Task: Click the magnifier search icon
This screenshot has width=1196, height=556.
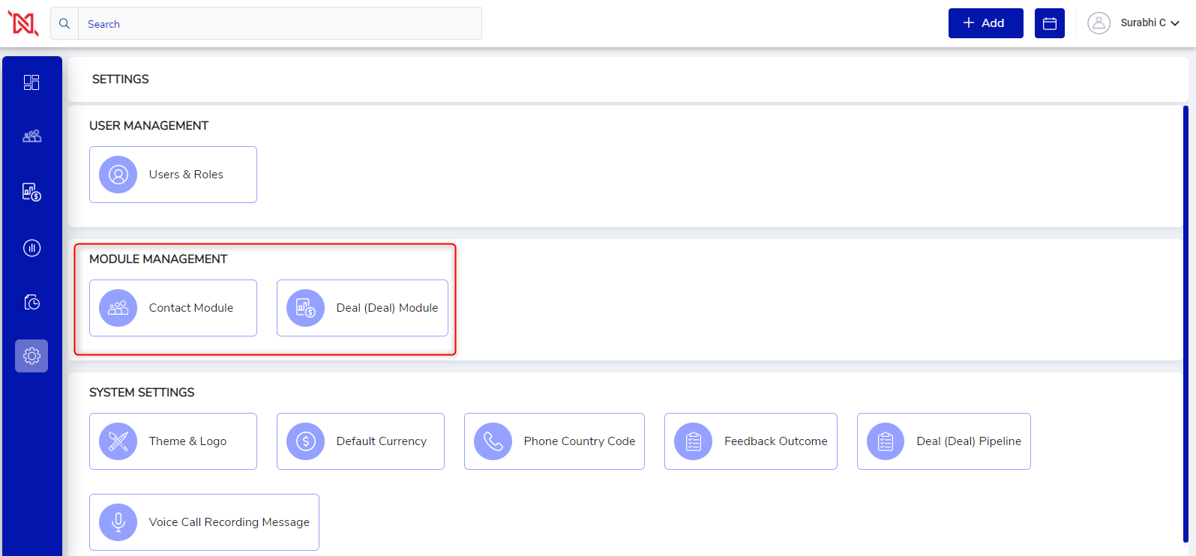Action: pyautogui.click(x=64, y=24)
